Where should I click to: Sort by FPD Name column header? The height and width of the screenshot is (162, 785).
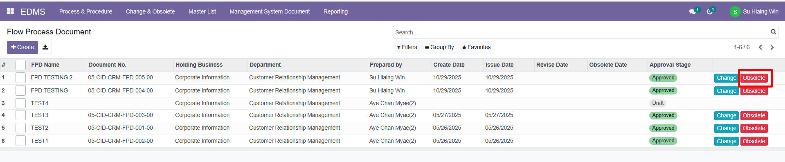[45, 65]
